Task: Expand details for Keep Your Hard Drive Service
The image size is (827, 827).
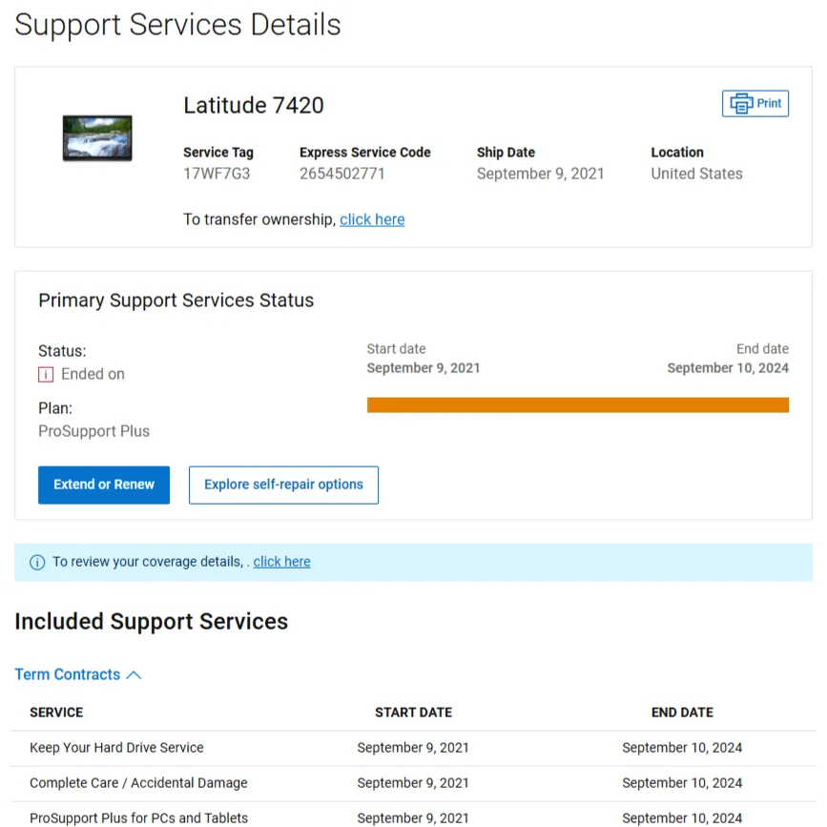Action: tap(115, 748)
